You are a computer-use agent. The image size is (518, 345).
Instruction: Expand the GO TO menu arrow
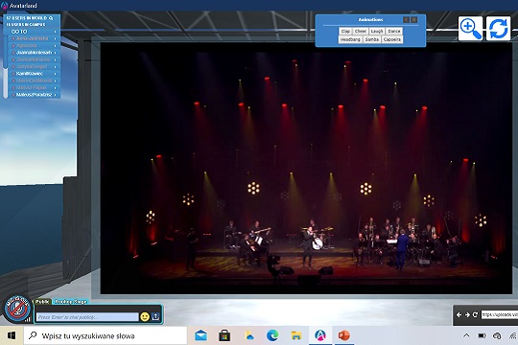coord(56,32)
